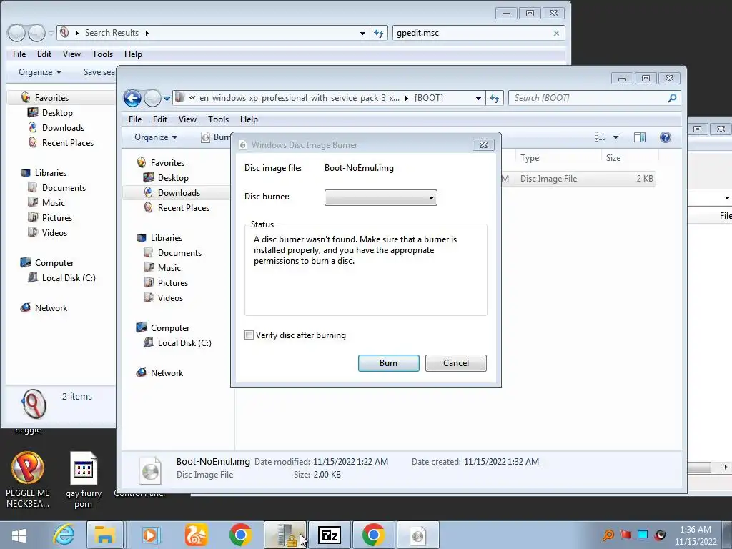The width and height of the screenshot is (732, 549).
Task: Open Local Disk (C:) in [BOOT] window sidebar
Action: click(x=184, y=343)
